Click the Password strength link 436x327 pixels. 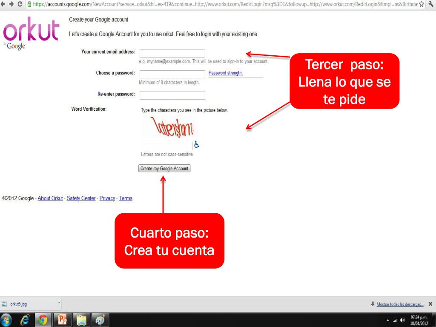tap(226, 73)
